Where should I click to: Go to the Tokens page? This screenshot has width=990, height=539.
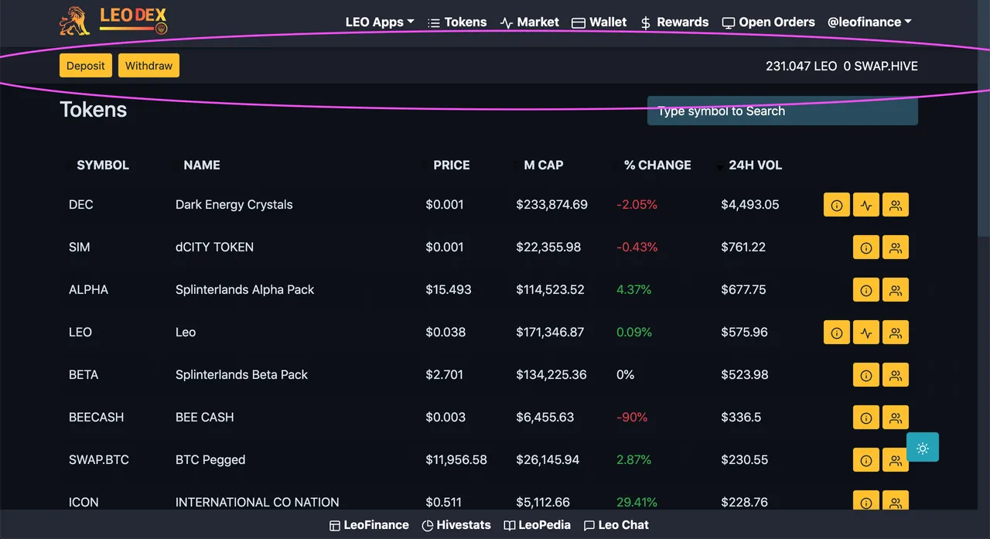(457, 22)
